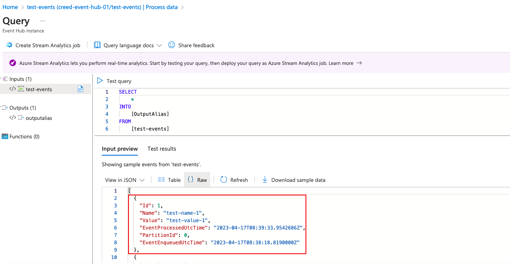Open the test-events input details document icon

80,89
